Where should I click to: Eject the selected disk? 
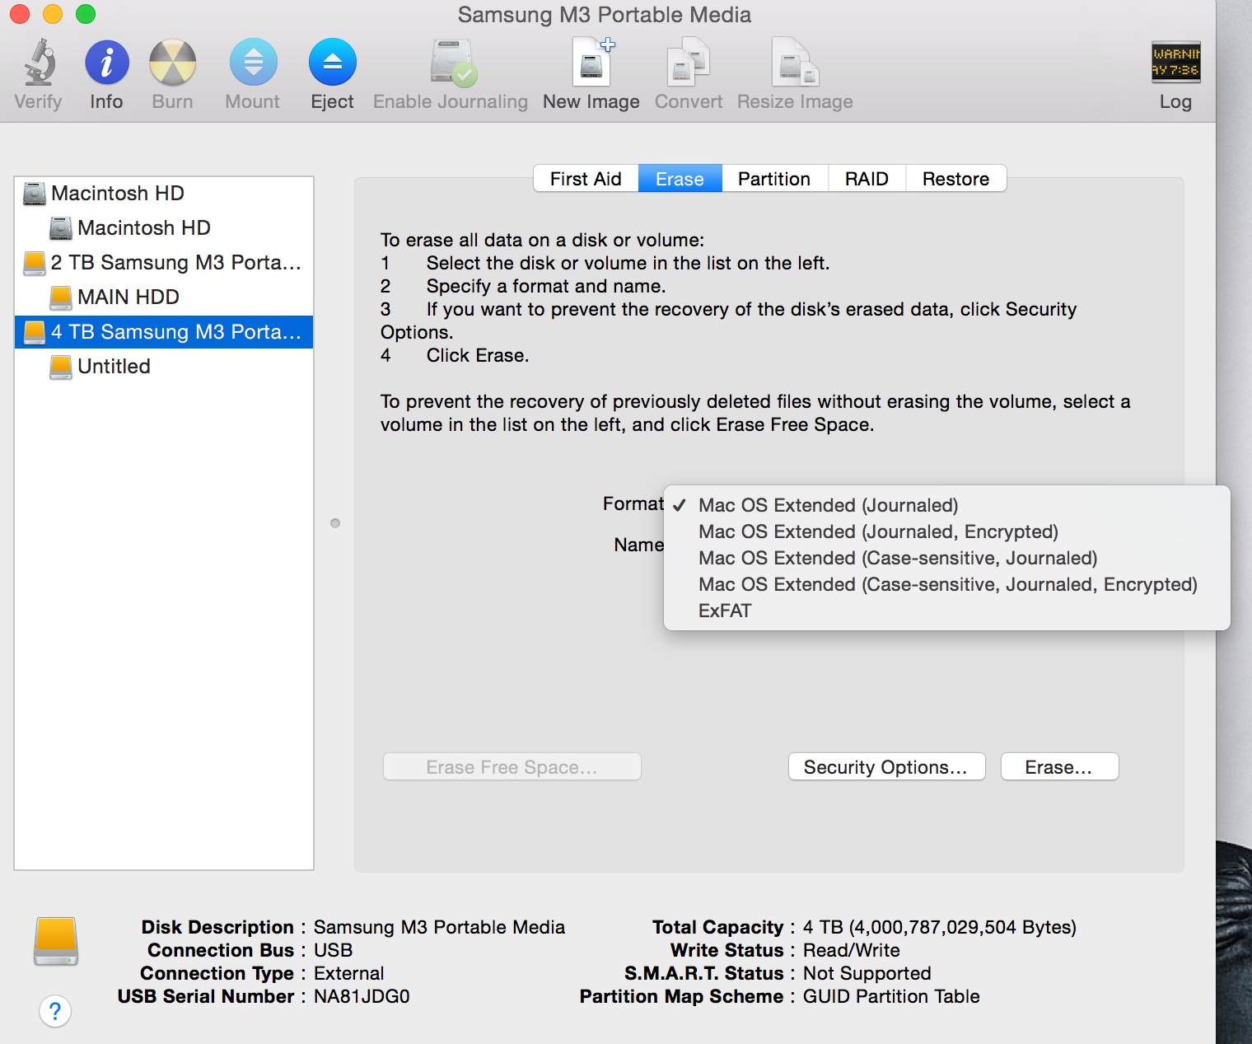click(x=332, y=63)
